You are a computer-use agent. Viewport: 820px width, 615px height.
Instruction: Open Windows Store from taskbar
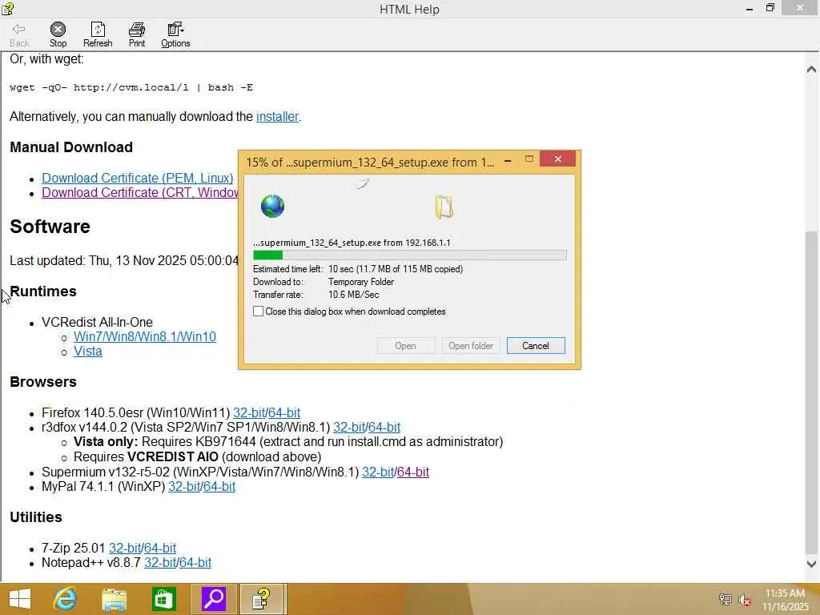coord(163,599)
